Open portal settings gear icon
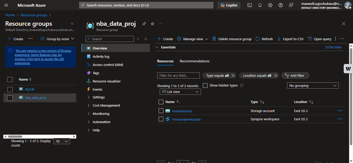Viewport: 353px width, 163px height. click(270, 5)
